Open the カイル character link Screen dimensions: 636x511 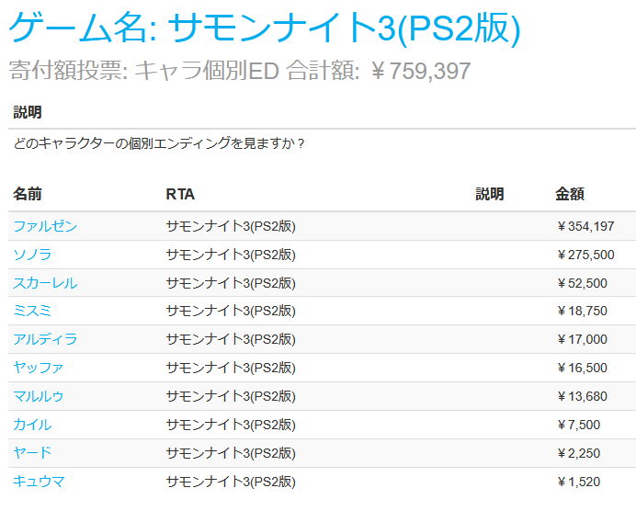coord(32,425)
